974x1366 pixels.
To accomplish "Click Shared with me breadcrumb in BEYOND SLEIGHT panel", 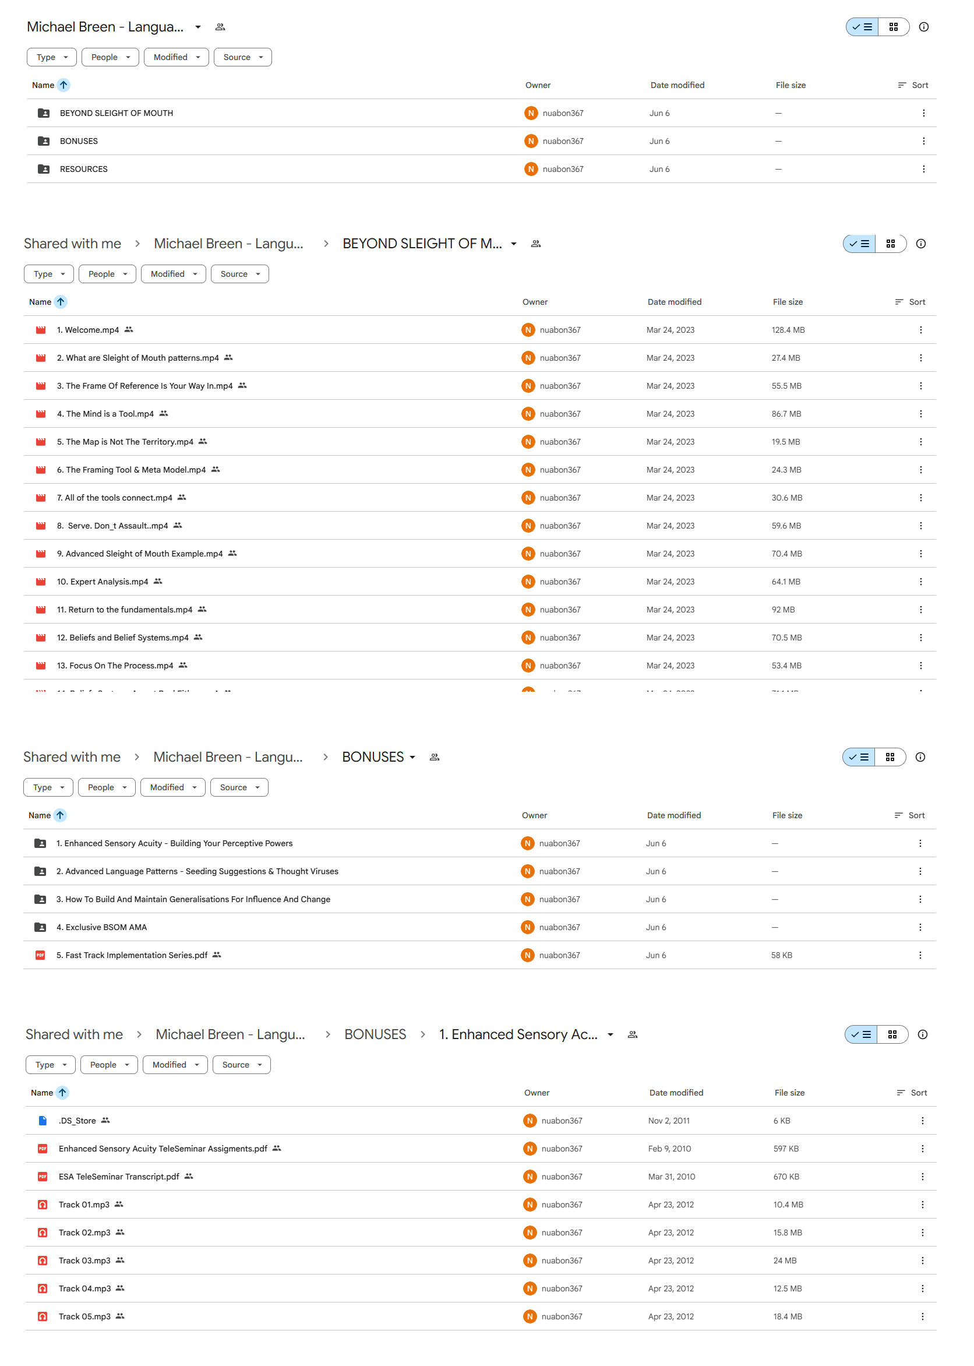I will click(x=73, y=244).
